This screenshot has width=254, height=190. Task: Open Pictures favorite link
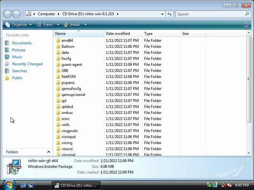pyautogui.click(x=19, y=50)
